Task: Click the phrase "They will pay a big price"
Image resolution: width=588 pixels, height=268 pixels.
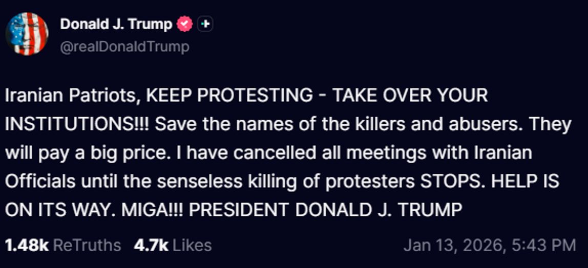Action: [77, 153]
